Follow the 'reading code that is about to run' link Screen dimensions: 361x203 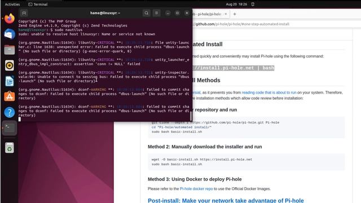(269, 92)
